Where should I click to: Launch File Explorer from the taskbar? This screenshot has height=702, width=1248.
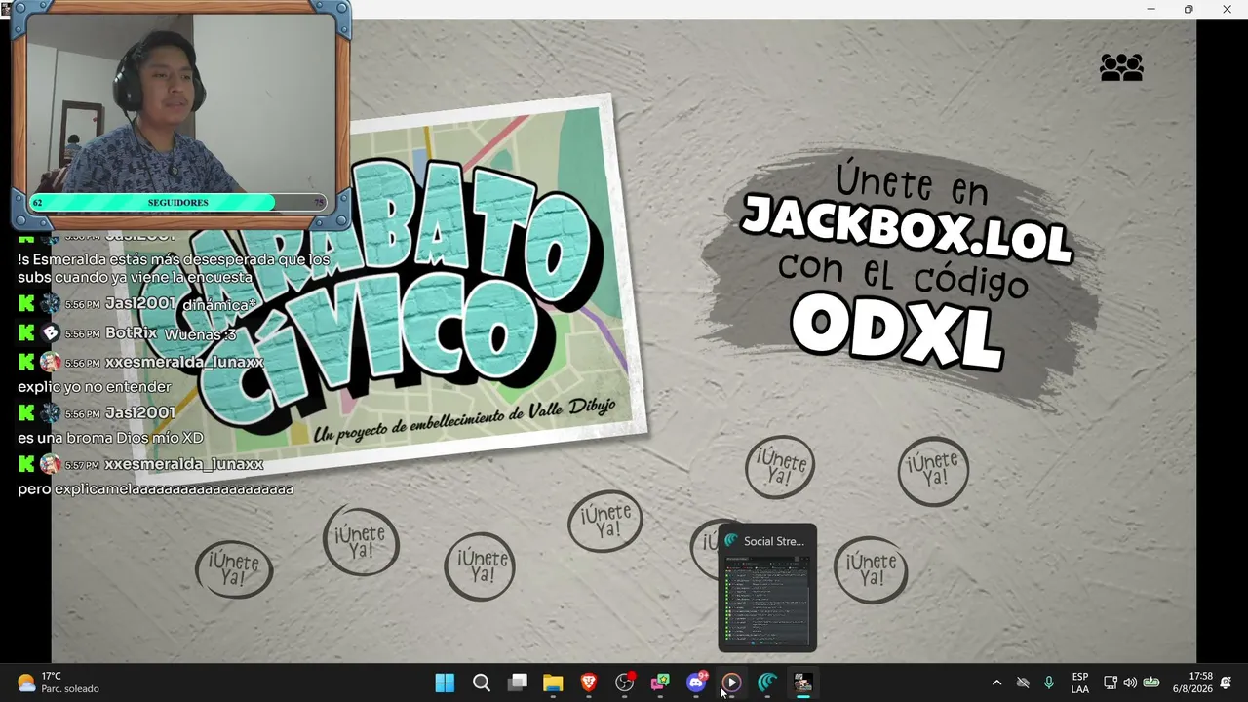point(553,682)
